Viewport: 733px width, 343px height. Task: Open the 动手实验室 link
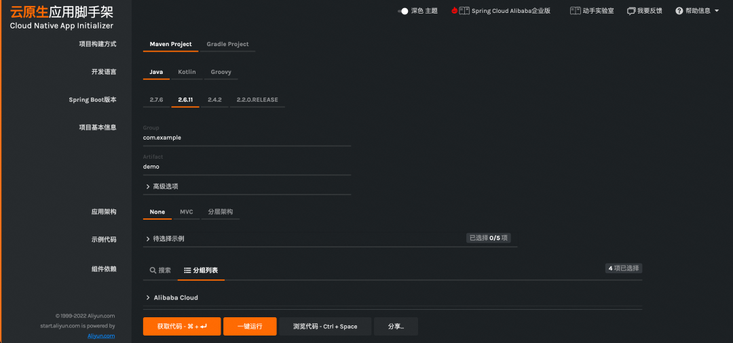click(x=599, y=11)
